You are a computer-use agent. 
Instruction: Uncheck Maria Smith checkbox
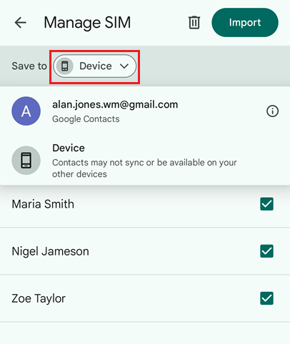point(266,204)
